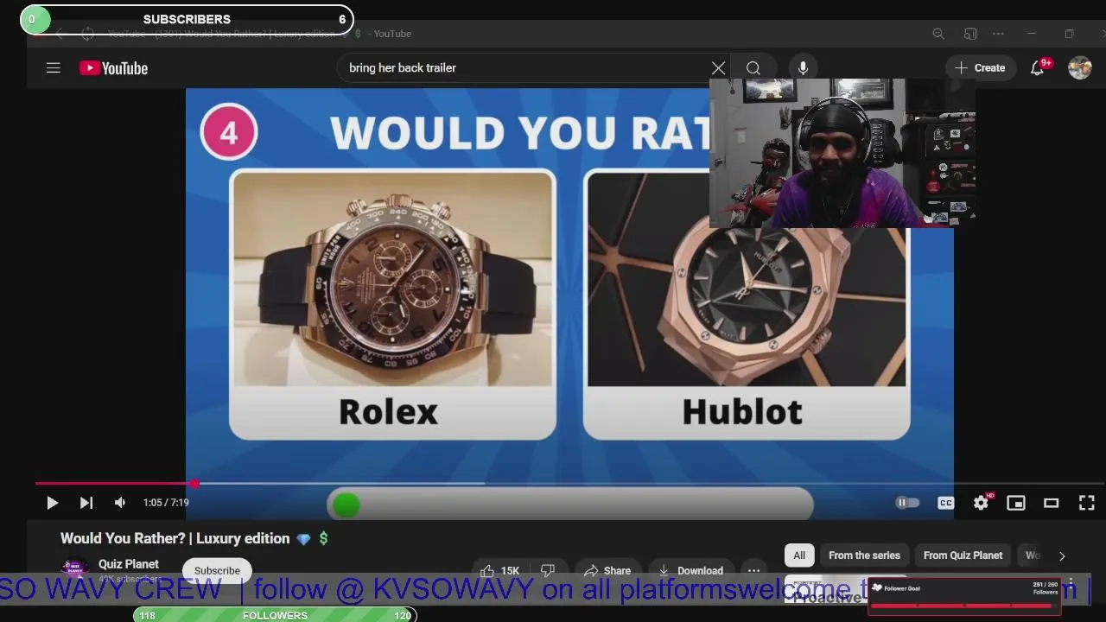This screenshot has width=1106, height=622.
Task: Open the notifications bell
Action: [x=1038, y=68]
